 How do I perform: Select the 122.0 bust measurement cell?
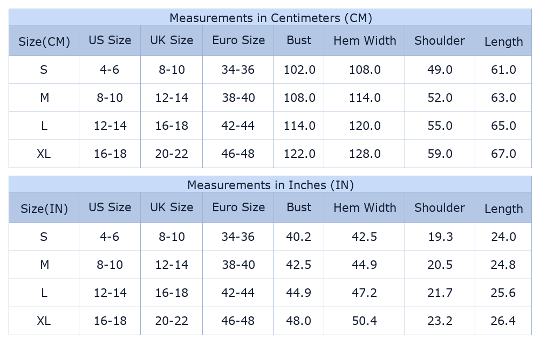[299, 154]
